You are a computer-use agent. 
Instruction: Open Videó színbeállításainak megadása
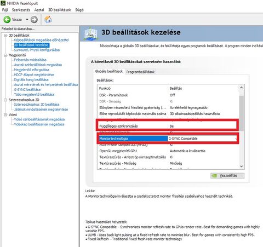39,119
